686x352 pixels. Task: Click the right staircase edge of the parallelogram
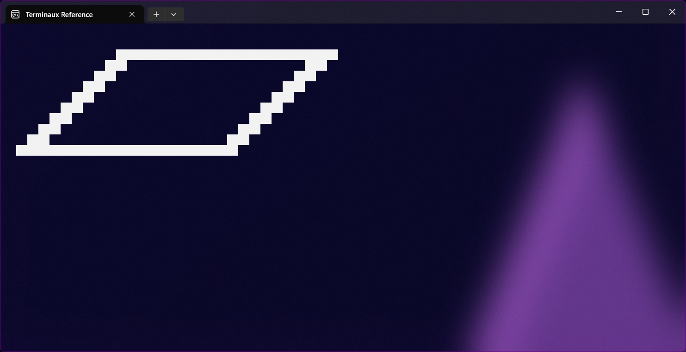tap(277, 97)
